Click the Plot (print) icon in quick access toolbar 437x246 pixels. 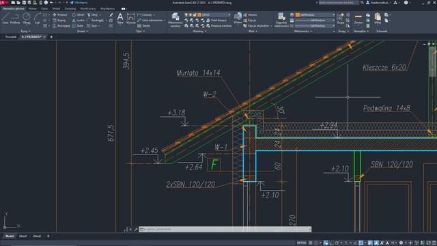46,3
